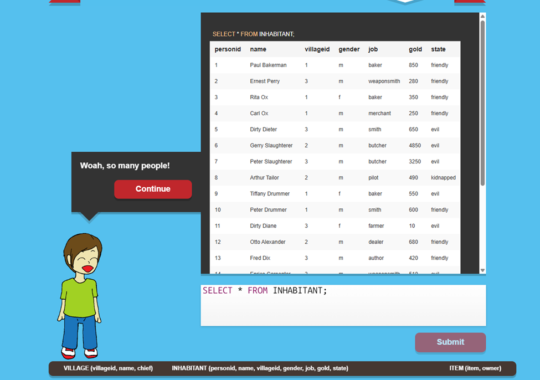
Task: Click the gender column header
Action: 349,49
